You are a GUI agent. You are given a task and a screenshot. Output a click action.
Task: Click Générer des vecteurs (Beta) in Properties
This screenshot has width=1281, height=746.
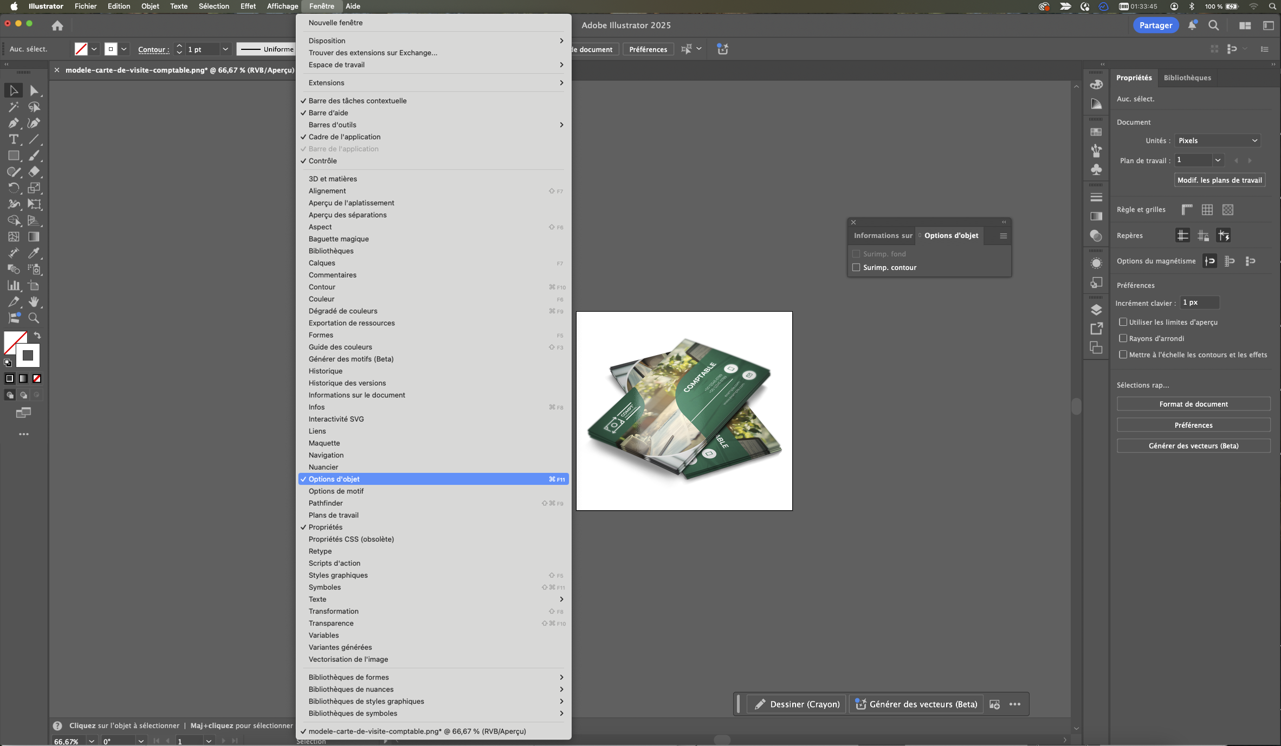point(1193,446)
